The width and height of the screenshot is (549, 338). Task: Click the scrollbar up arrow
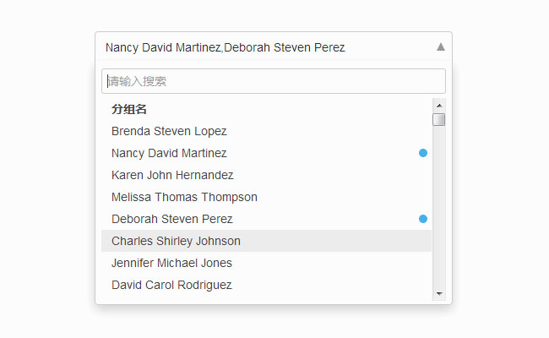click(x=438, y=105)
